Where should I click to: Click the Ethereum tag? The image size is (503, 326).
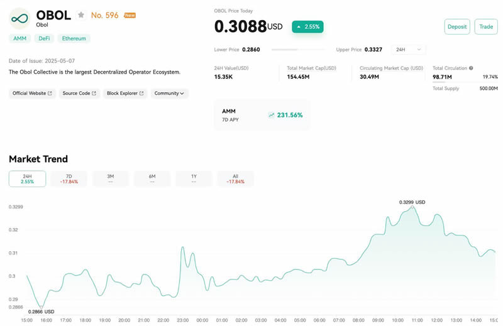coord(74,38)
